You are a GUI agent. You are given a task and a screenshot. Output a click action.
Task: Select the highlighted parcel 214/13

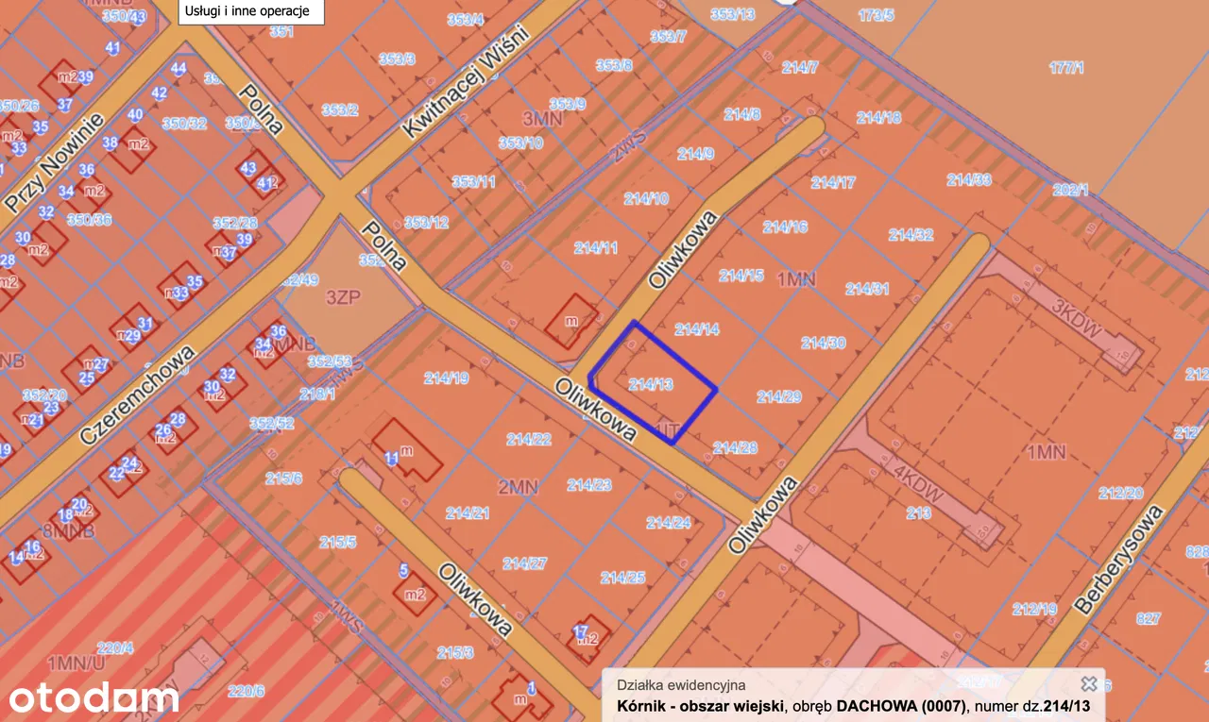click(652, 384)
